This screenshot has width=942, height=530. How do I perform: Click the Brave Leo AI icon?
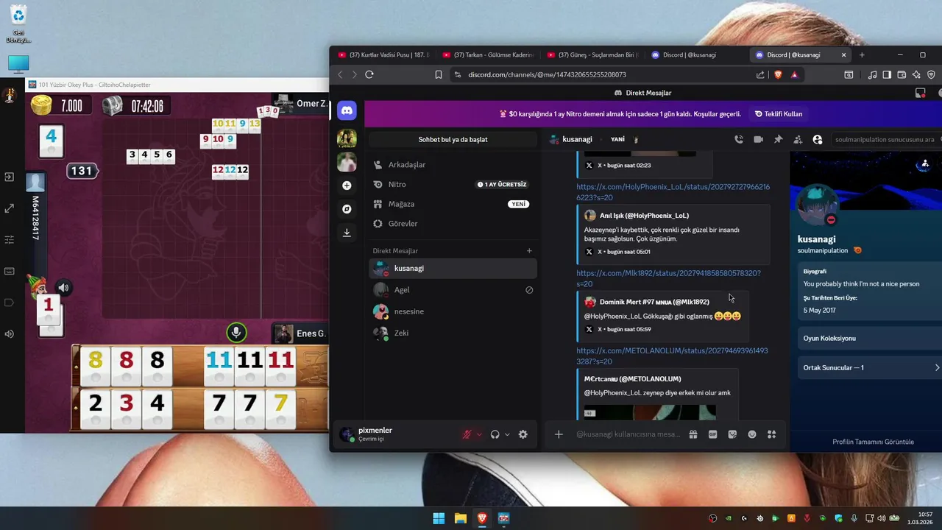916,74
